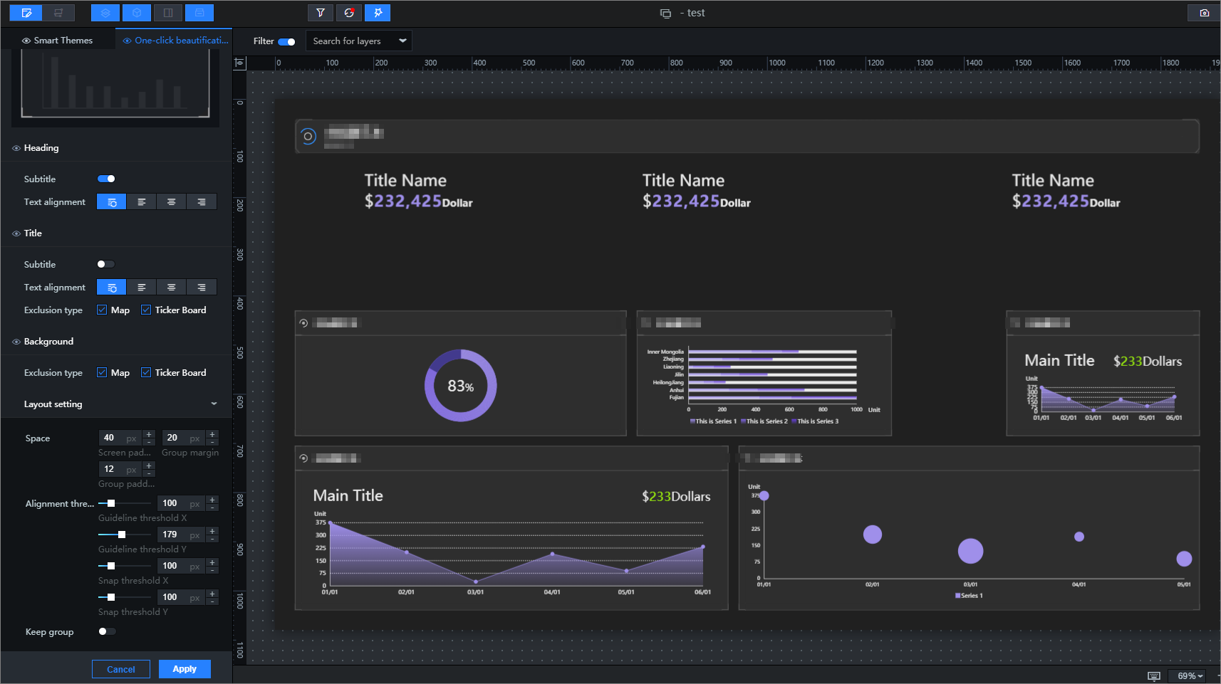Switch to the Smart Themes tab
This screenshot has width=1221, height=684.
58,41
